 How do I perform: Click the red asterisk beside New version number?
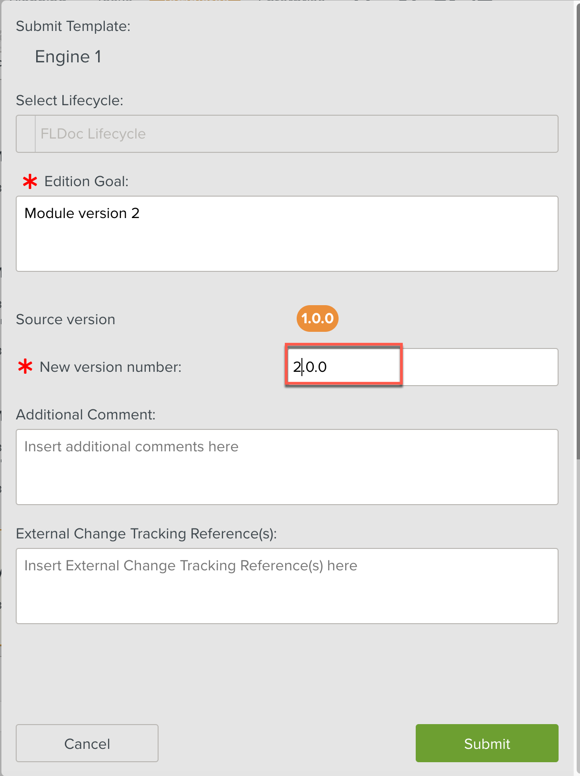tap(25, 367)
